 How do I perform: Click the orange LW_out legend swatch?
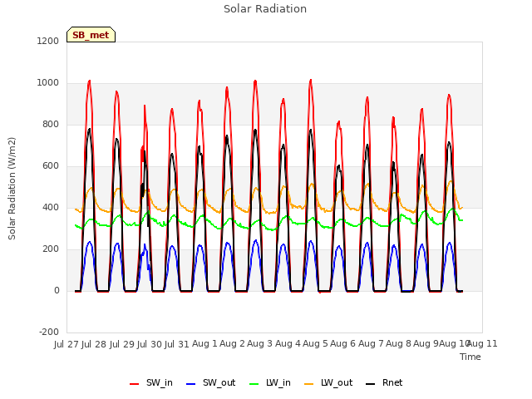pos(309,384)
